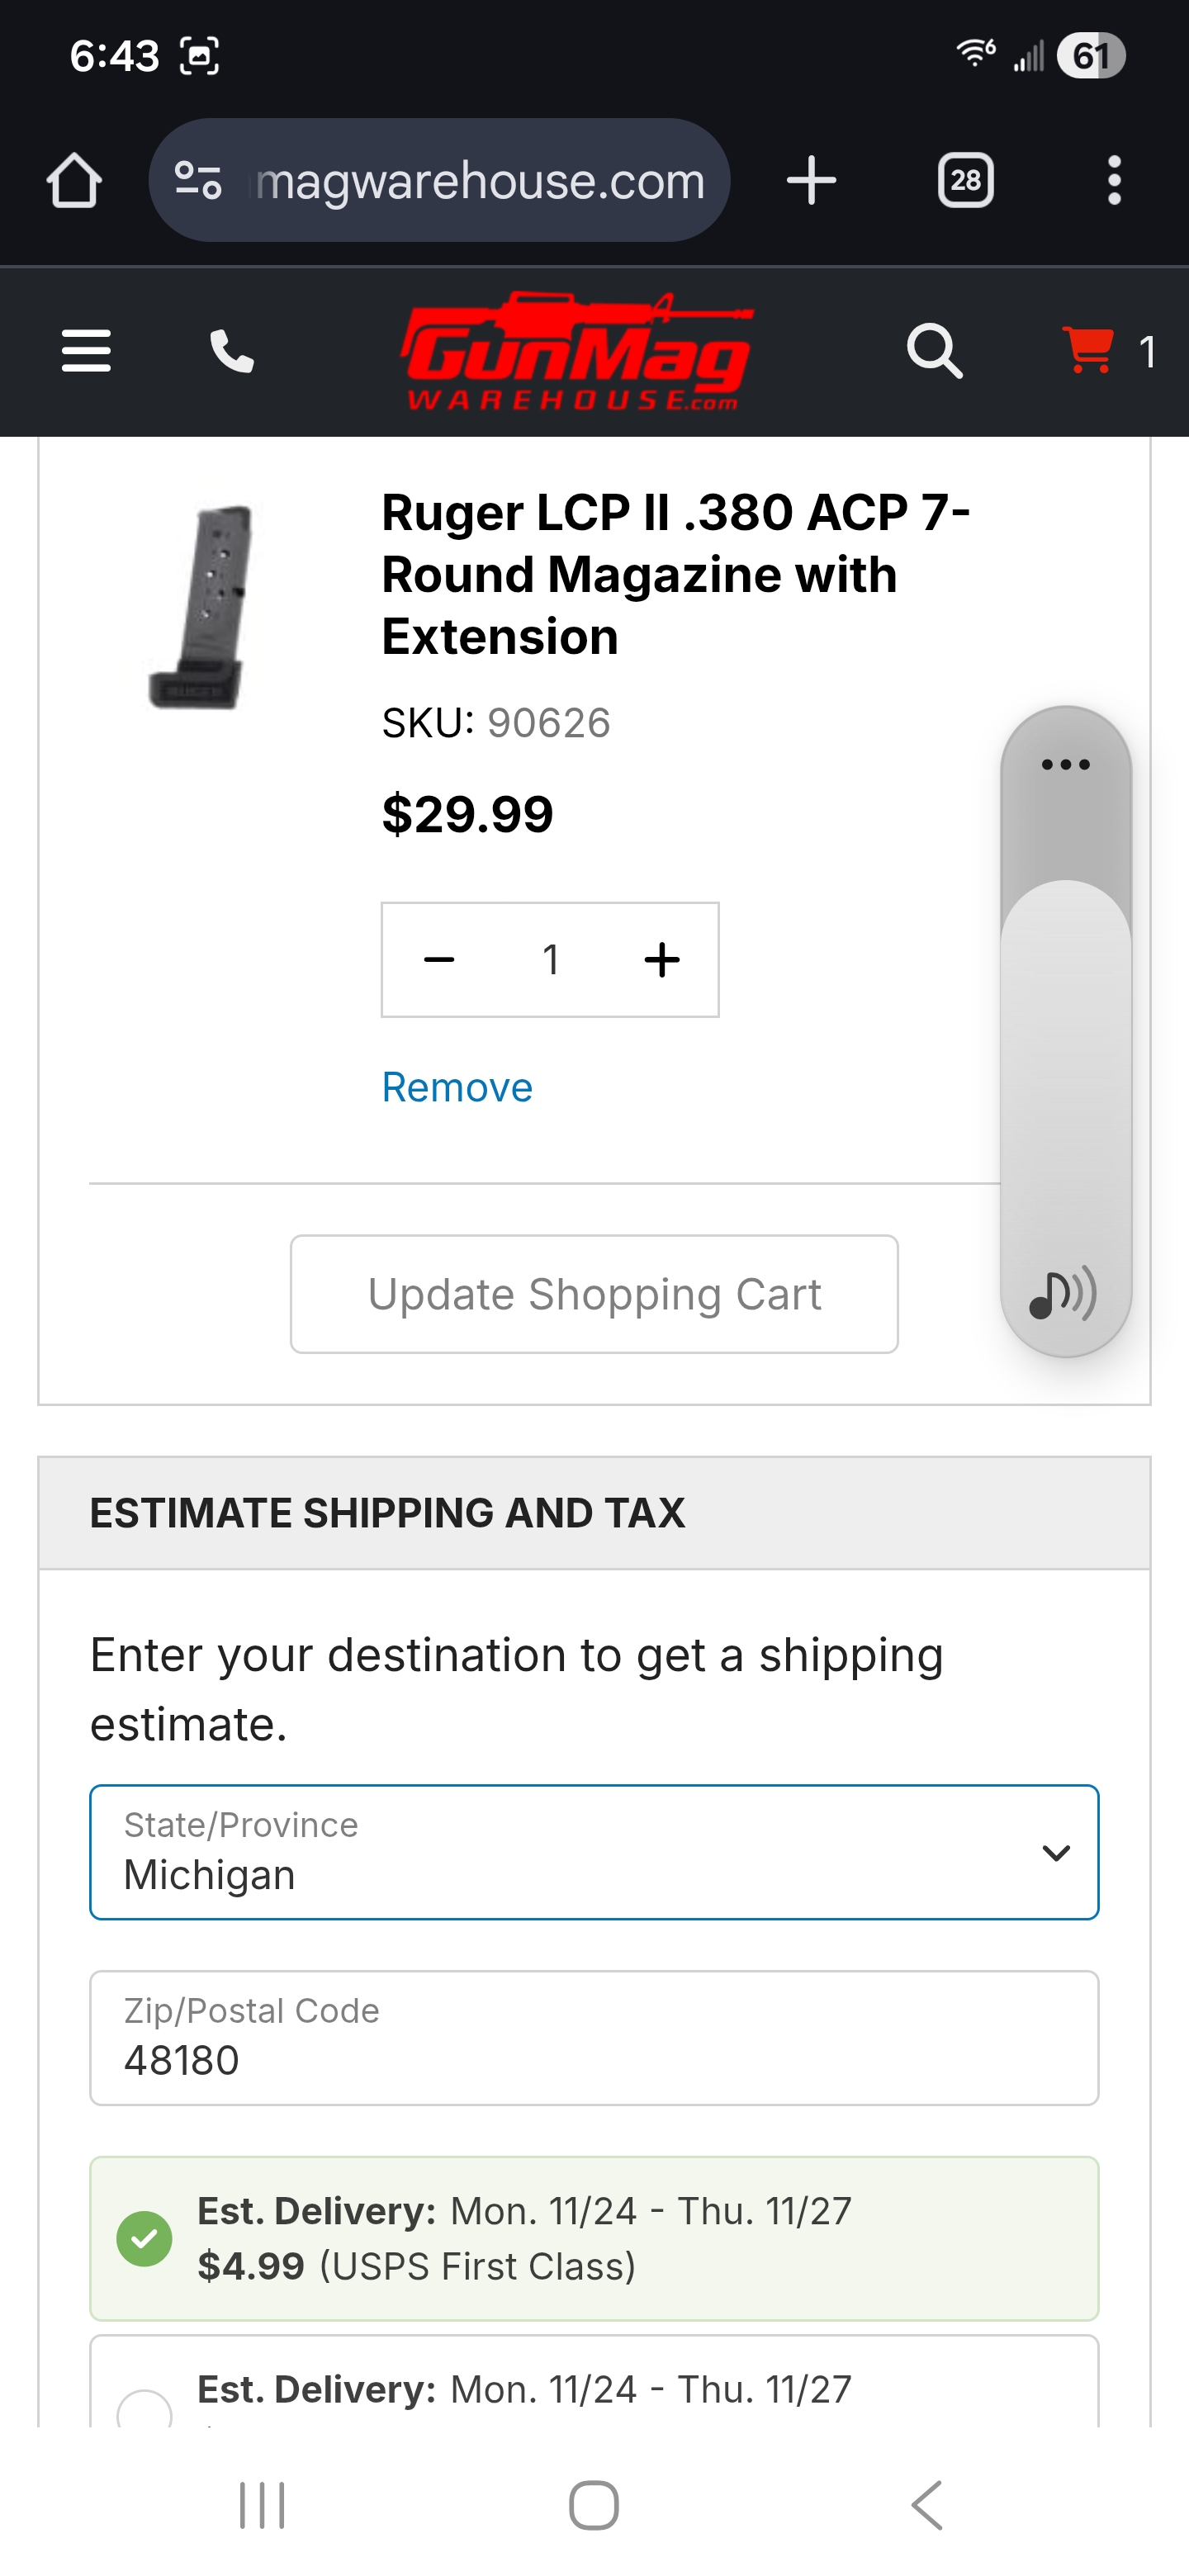The height and width of the screenshot is (2576, 1189).
Task: Remove the Ruger magazine from cart
Action: point(457,1087)
